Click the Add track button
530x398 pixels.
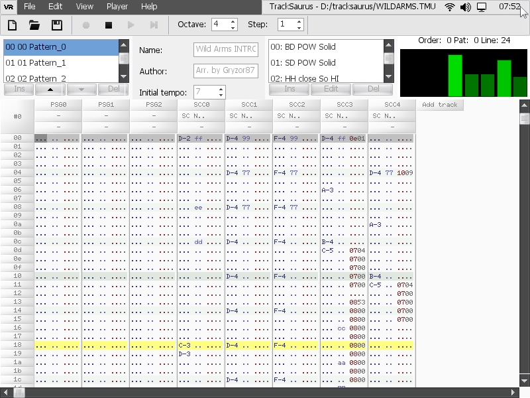[439, 105]
